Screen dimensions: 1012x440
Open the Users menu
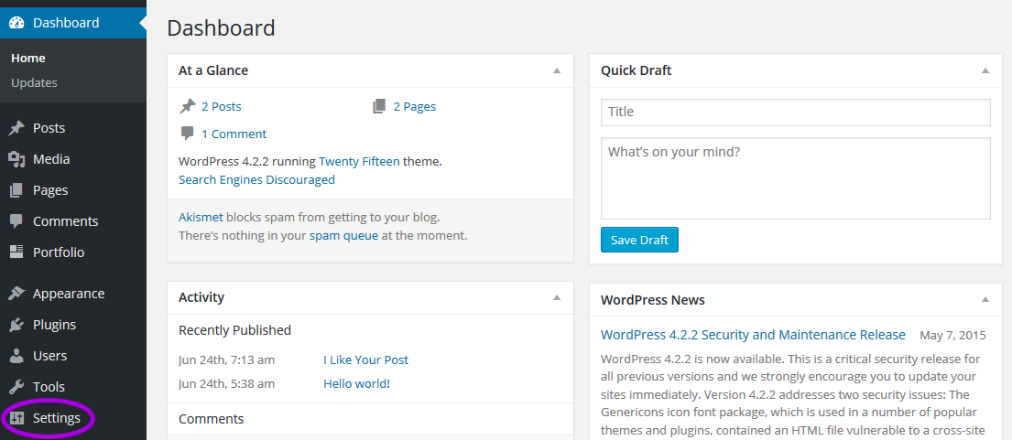[73, 356]
